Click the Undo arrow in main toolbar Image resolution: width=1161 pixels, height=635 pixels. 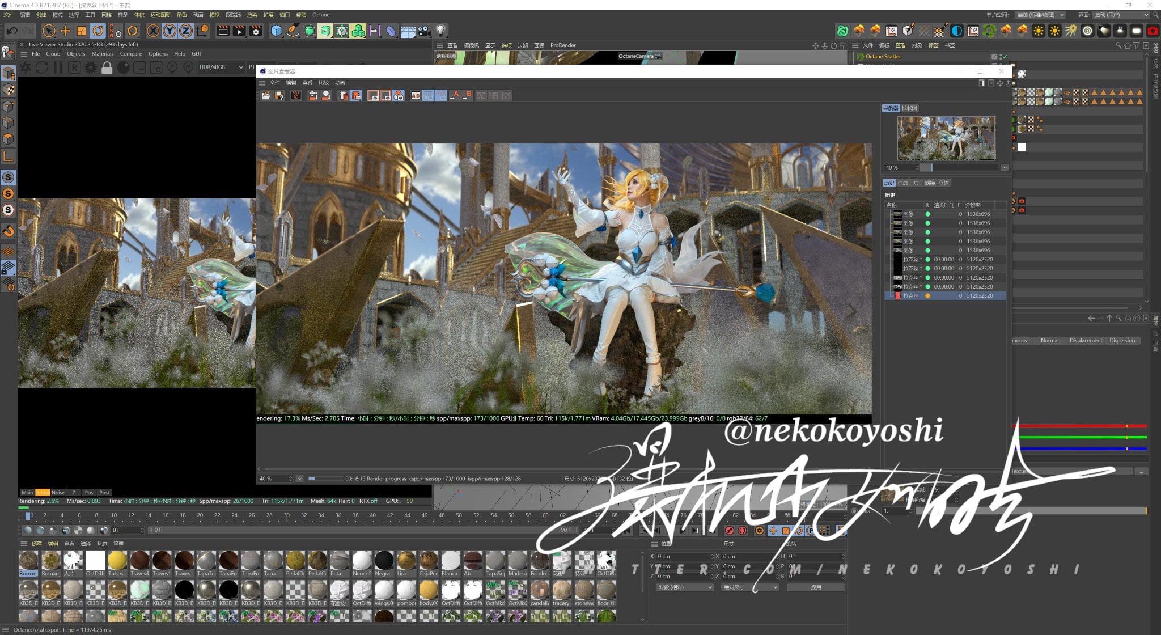[x=12, y=31]
